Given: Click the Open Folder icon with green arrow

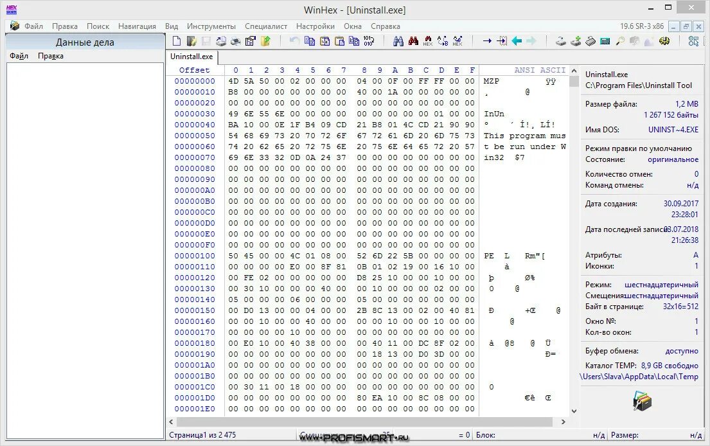Looking at the screenshot, I should [265, 41].
